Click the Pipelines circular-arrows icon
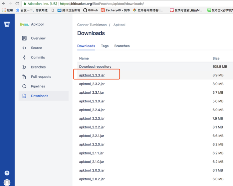The height and width of the screenshot is (186, 233). [24, 86]
